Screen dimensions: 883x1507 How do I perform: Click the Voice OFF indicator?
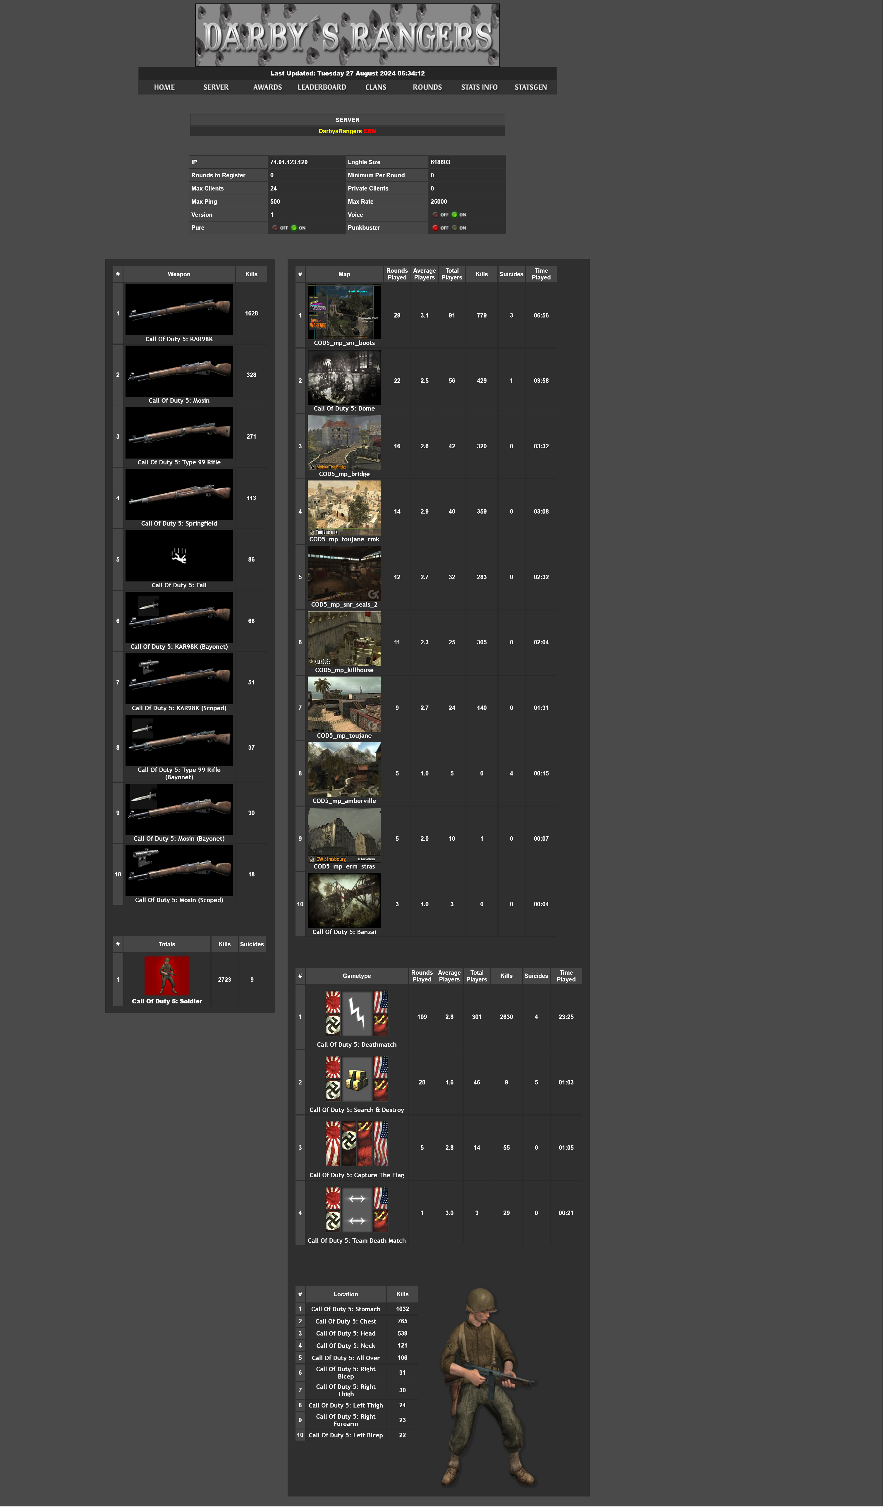point(441,215)
